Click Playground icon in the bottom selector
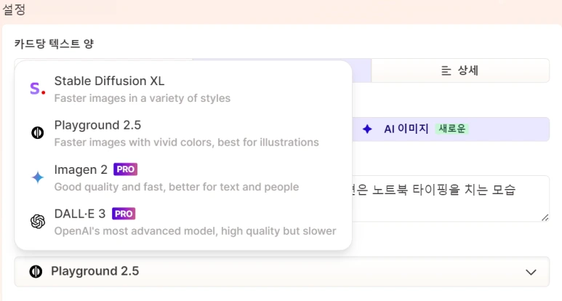Screen dimensions: 562x301 pos(36,271)
